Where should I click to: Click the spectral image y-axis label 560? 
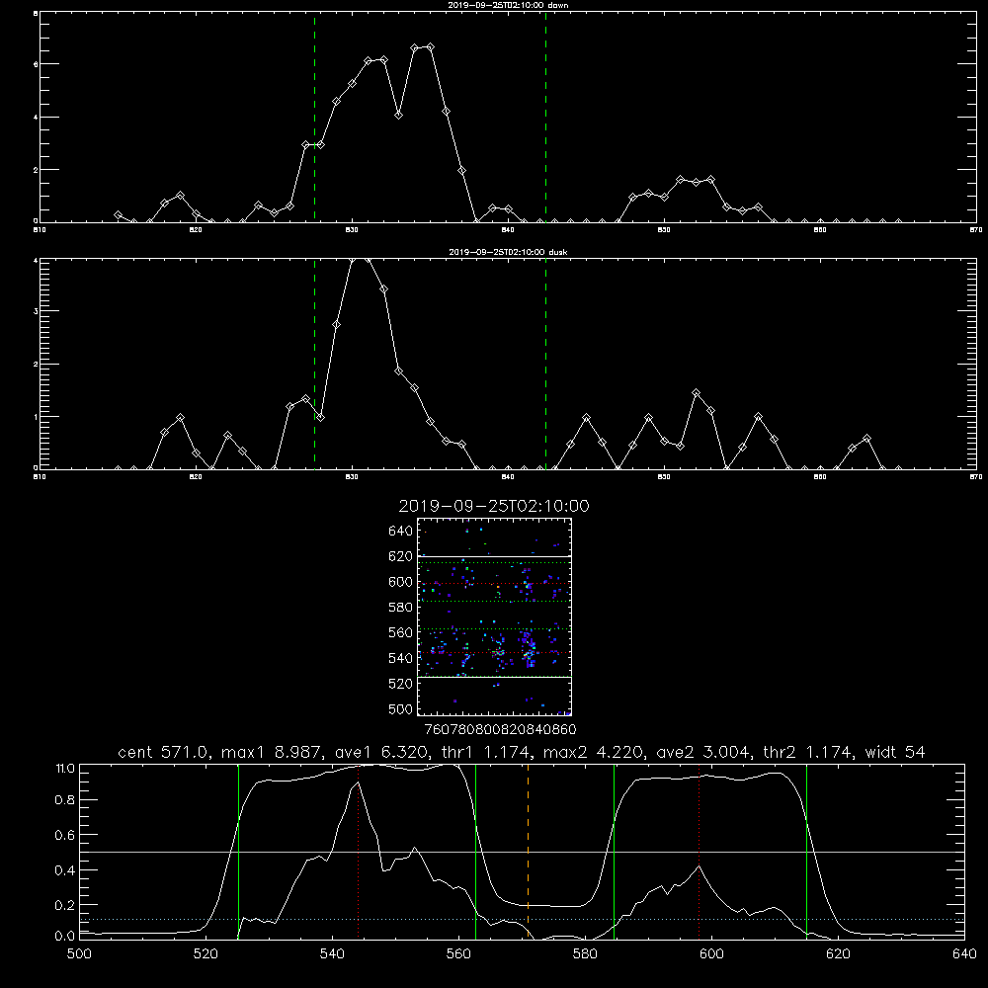point(401,632)
